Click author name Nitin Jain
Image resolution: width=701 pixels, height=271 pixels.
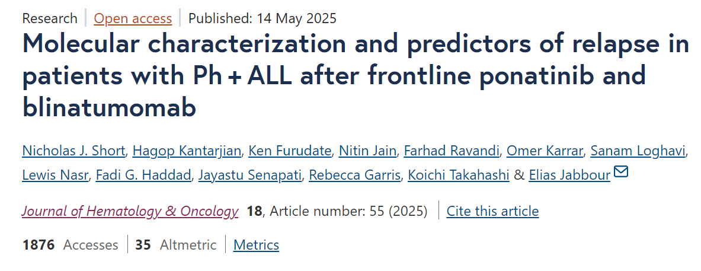pyautogui.click(x=367, y=151)
